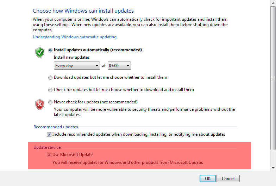The image size is (276, 186).
Task: Choose Download updates but let me choose option
Action: [x=50, y=77]
